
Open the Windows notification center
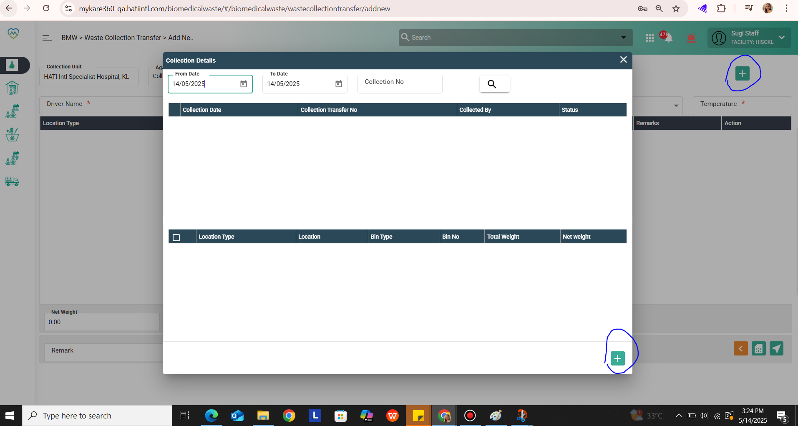point(782,416)
